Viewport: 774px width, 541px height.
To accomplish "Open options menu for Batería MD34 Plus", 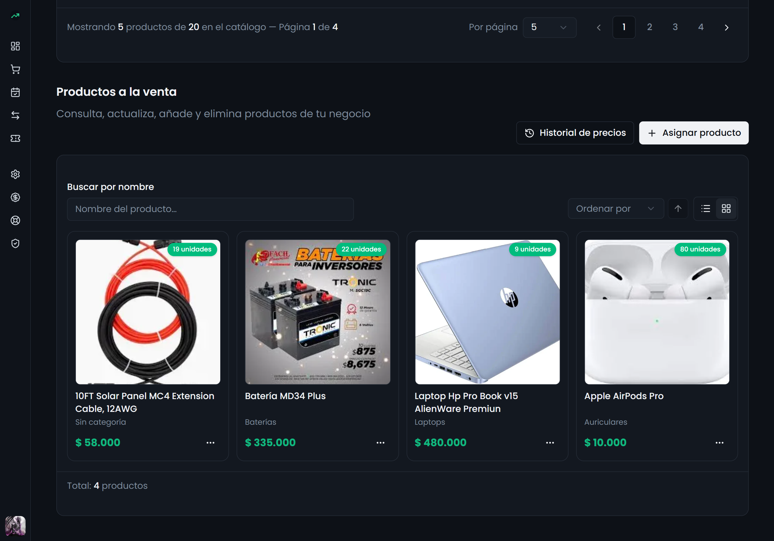I will [x=381, y=443].
